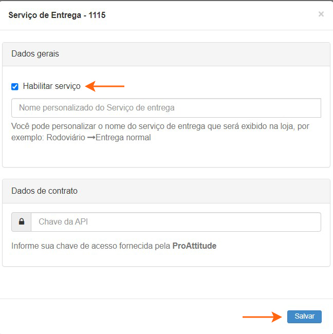Click the Habilitar serviço label text
Screen dimensions: 333x334
pos(51,86)
